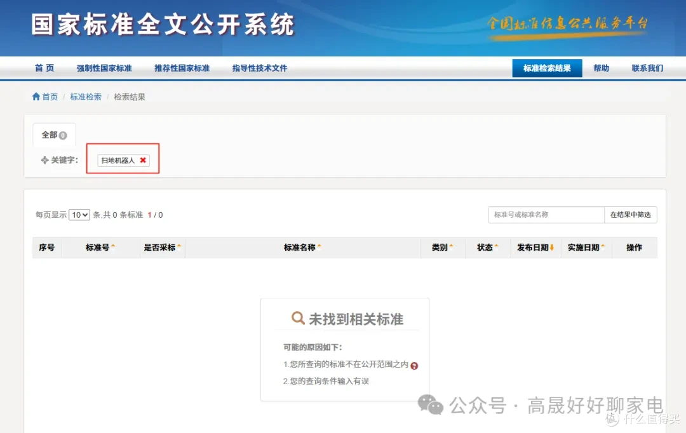Click the red question mark help icon
Viewport: 686px width, 433px height.
[414, 366]
